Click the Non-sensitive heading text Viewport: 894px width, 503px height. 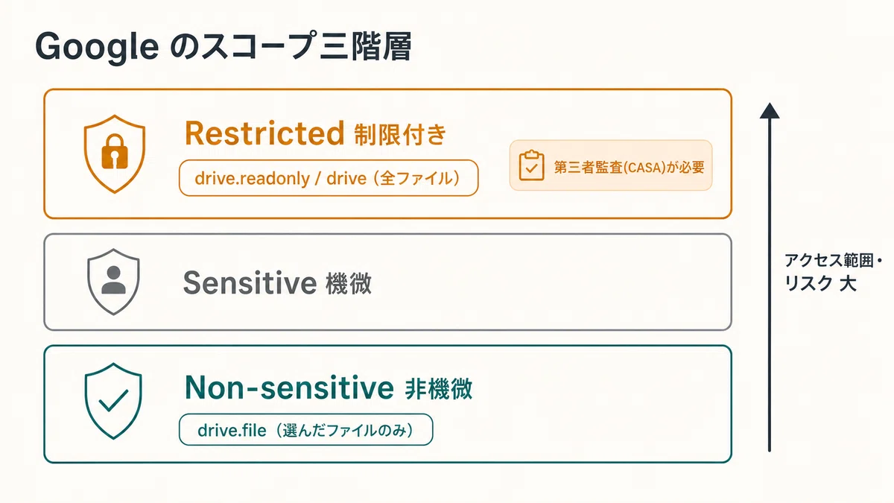289,388
